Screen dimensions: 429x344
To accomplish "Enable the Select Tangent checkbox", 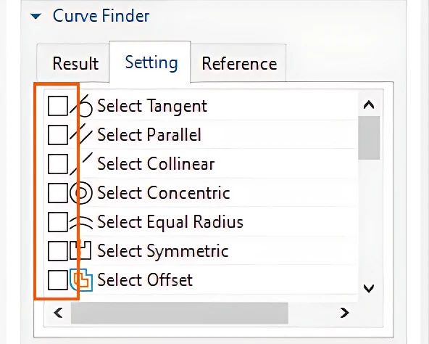I will coord(58,106).
